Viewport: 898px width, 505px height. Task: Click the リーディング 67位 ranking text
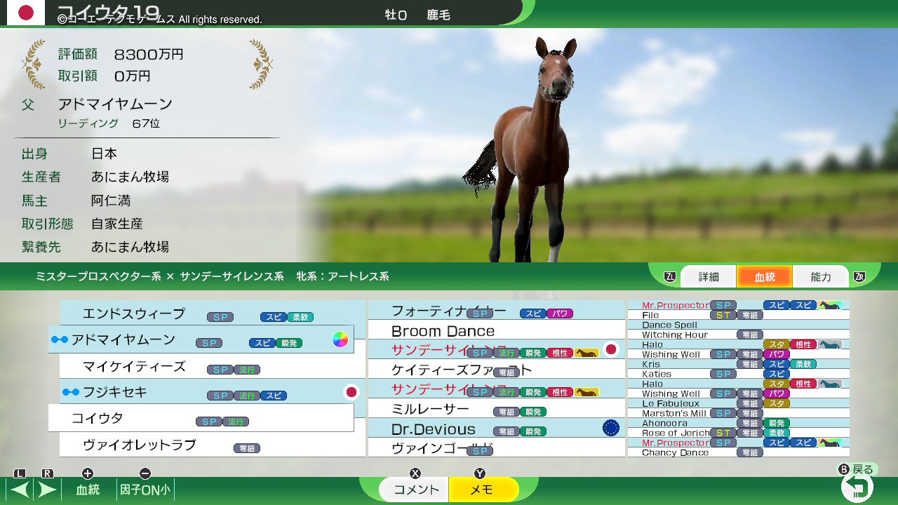pos(109,123)
